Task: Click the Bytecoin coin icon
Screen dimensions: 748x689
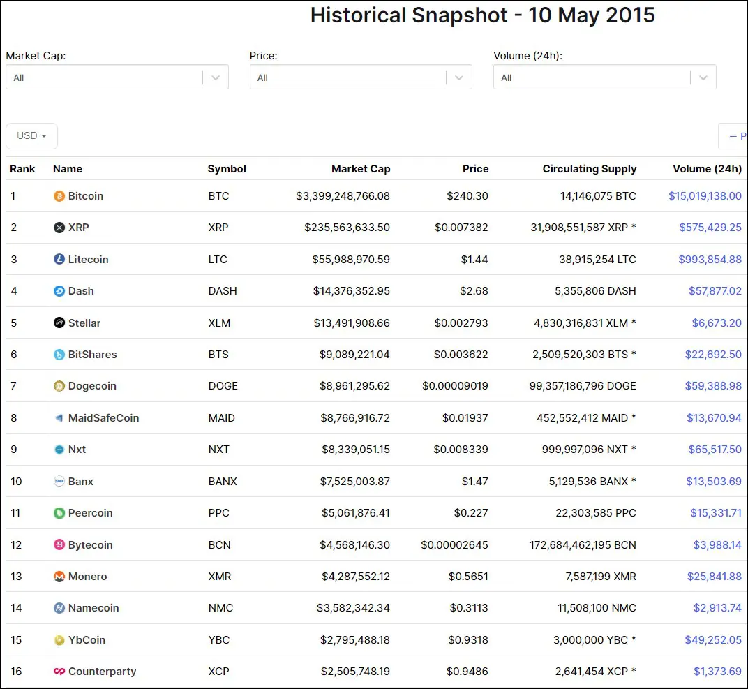Action: [59, 545]
